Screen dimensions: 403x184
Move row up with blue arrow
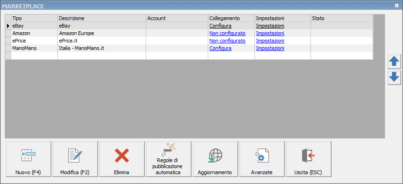[x=394, y=63]
